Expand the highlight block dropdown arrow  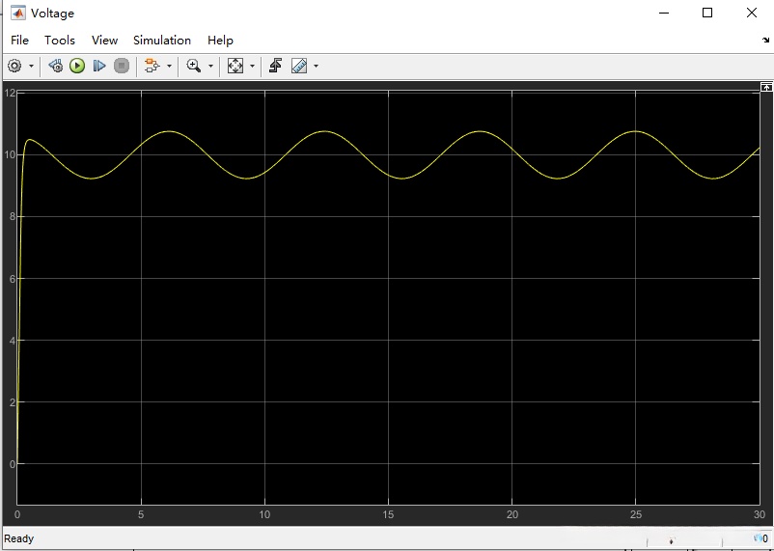coord(169,66)
